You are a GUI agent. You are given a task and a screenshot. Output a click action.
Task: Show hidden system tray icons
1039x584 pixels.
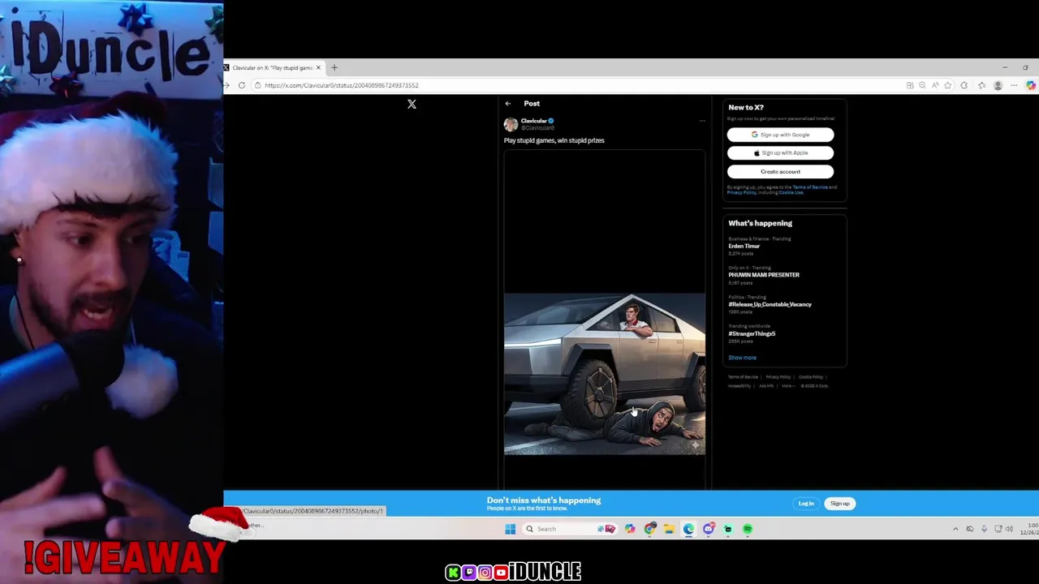955,529
